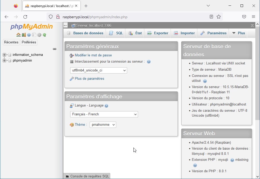Reload the navigation panel with green icon
260x179 pixels.
[44, 35]
